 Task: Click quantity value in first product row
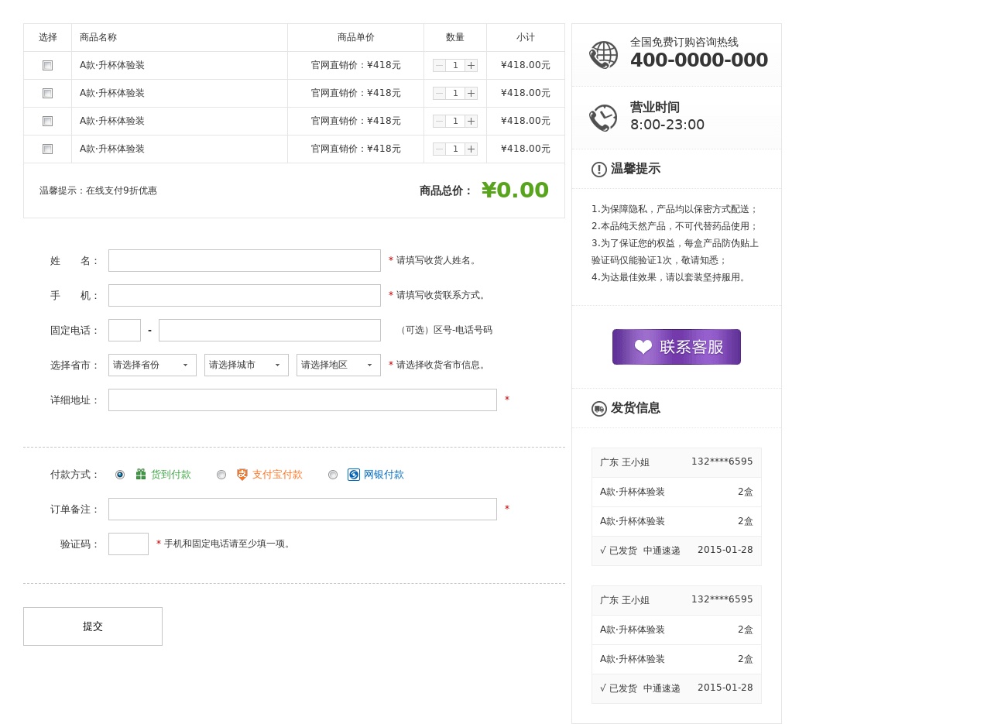[455, 66]
